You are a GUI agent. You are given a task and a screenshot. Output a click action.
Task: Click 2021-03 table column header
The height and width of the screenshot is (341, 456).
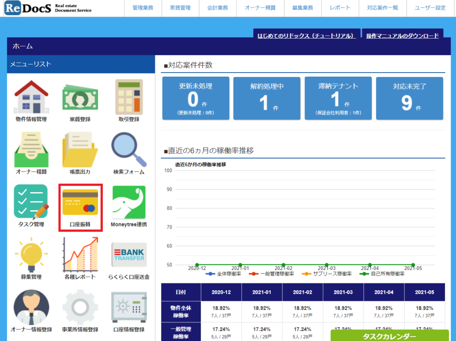[x=343, y=292]
